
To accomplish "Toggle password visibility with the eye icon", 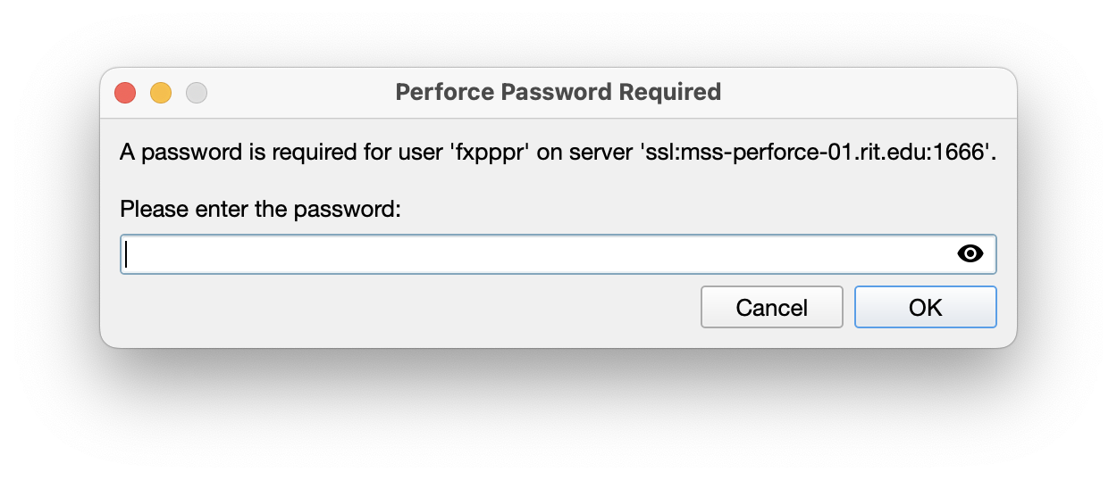I will [970, 254].
